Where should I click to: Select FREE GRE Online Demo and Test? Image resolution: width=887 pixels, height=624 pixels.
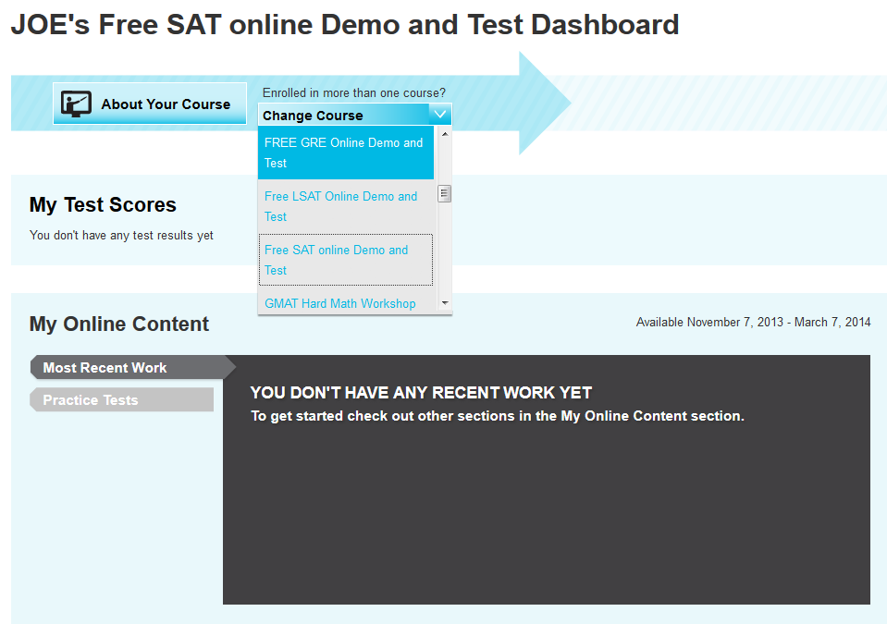[x=344, y=153]
